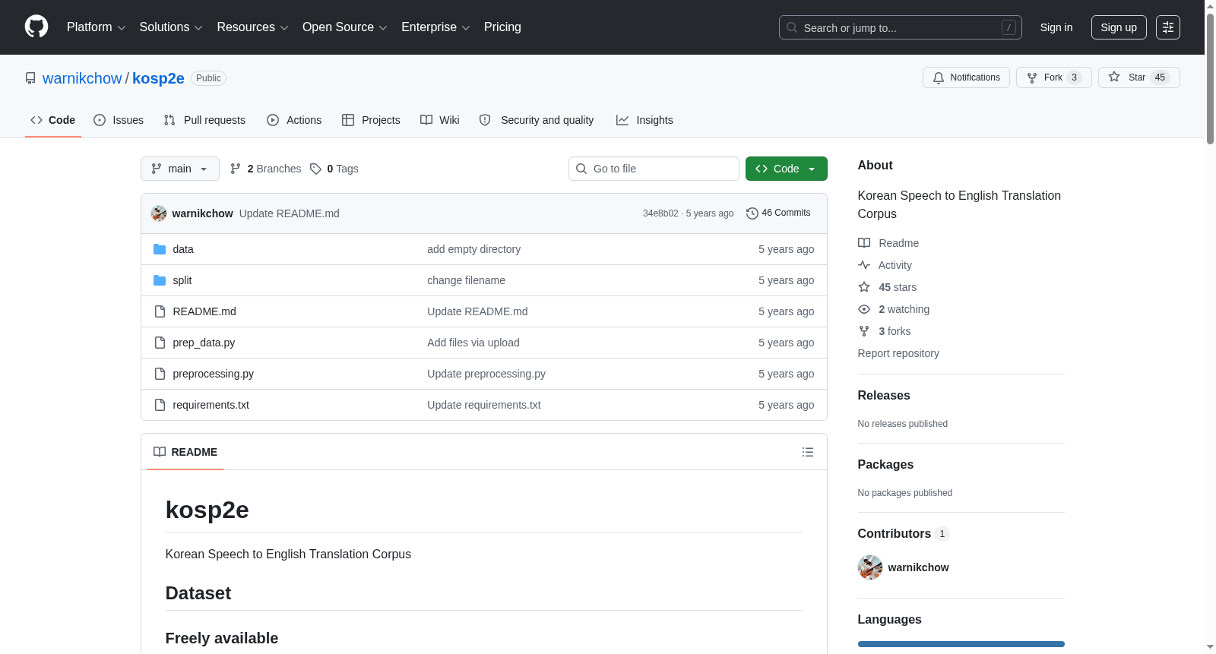This screenshot has width=1216, height=654.
Task: Open the 'change filename' commit message
Action: coord(466,280)
